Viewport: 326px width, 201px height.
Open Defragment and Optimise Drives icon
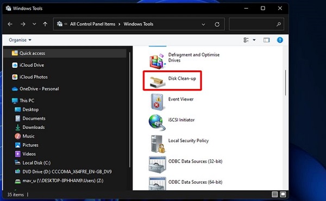click(158, 61)
